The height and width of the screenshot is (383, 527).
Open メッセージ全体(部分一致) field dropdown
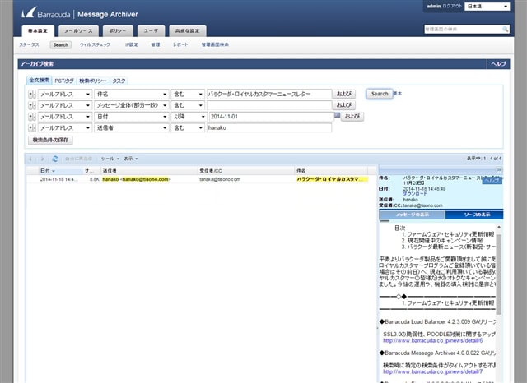click(132, 105)
